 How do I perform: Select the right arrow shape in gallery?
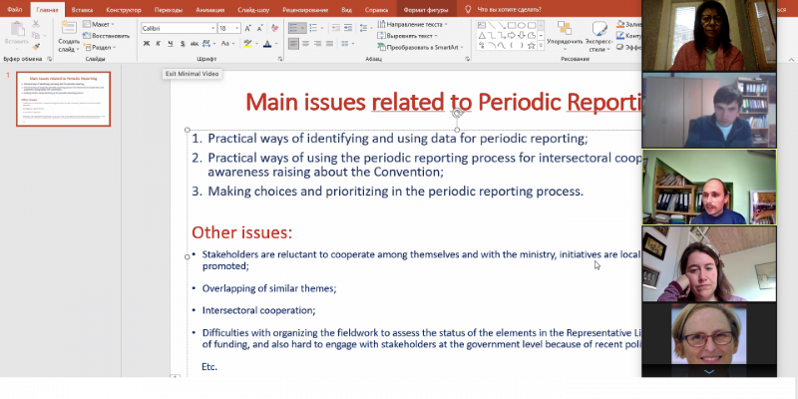tap(512, 35)
